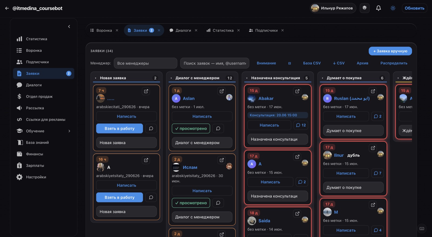Open Зарплаты in the sidebar
The width and height of the screenshot is (432, 237).
tap(43, 166)
